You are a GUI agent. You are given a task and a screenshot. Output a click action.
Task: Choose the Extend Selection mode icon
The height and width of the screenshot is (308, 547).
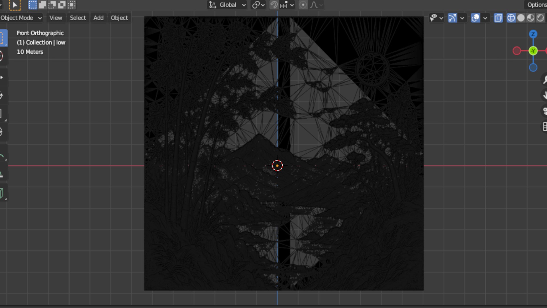tap(42, 5)
